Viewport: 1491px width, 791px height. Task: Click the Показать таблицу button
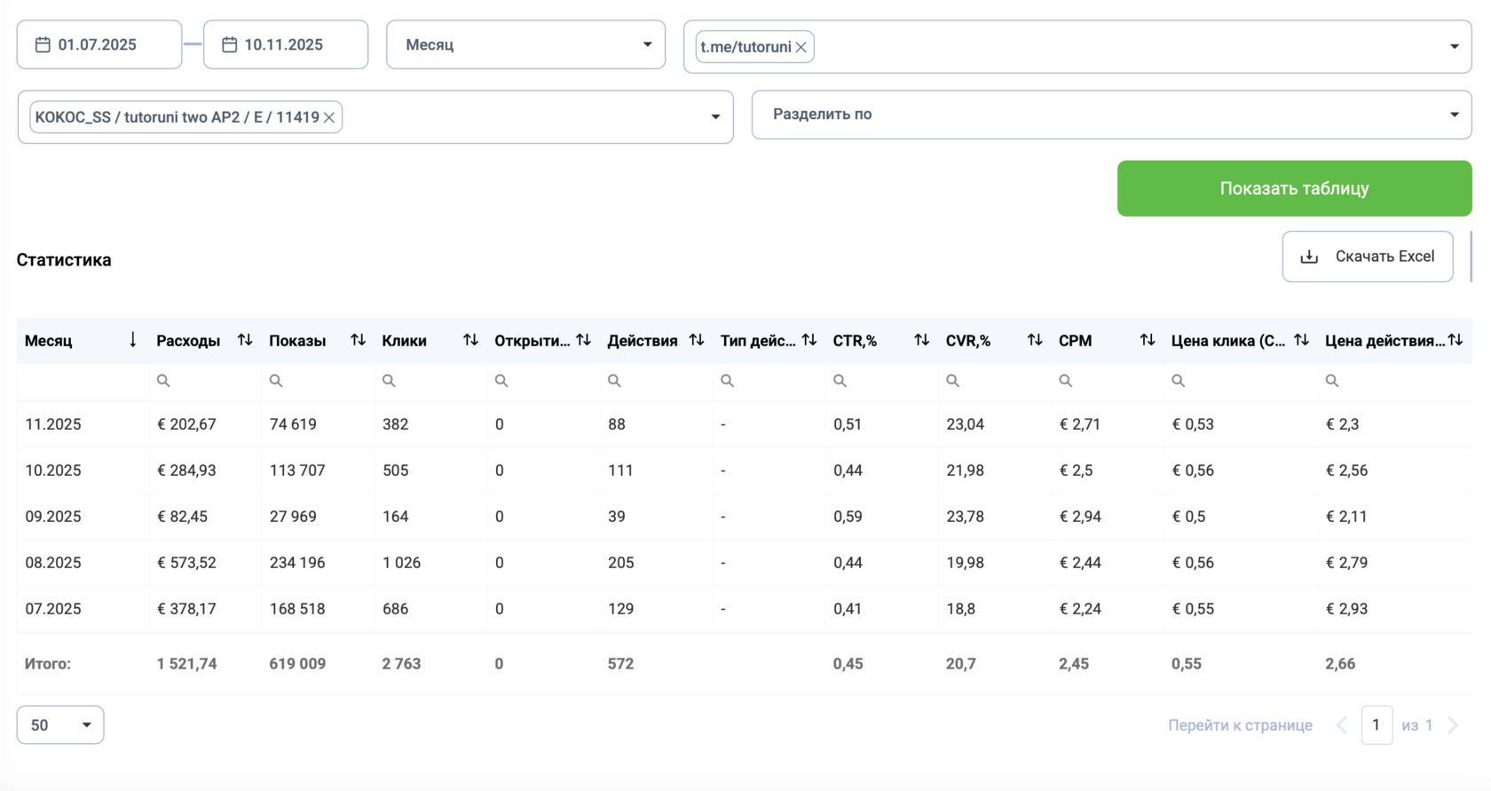(x=1294, y=188)
